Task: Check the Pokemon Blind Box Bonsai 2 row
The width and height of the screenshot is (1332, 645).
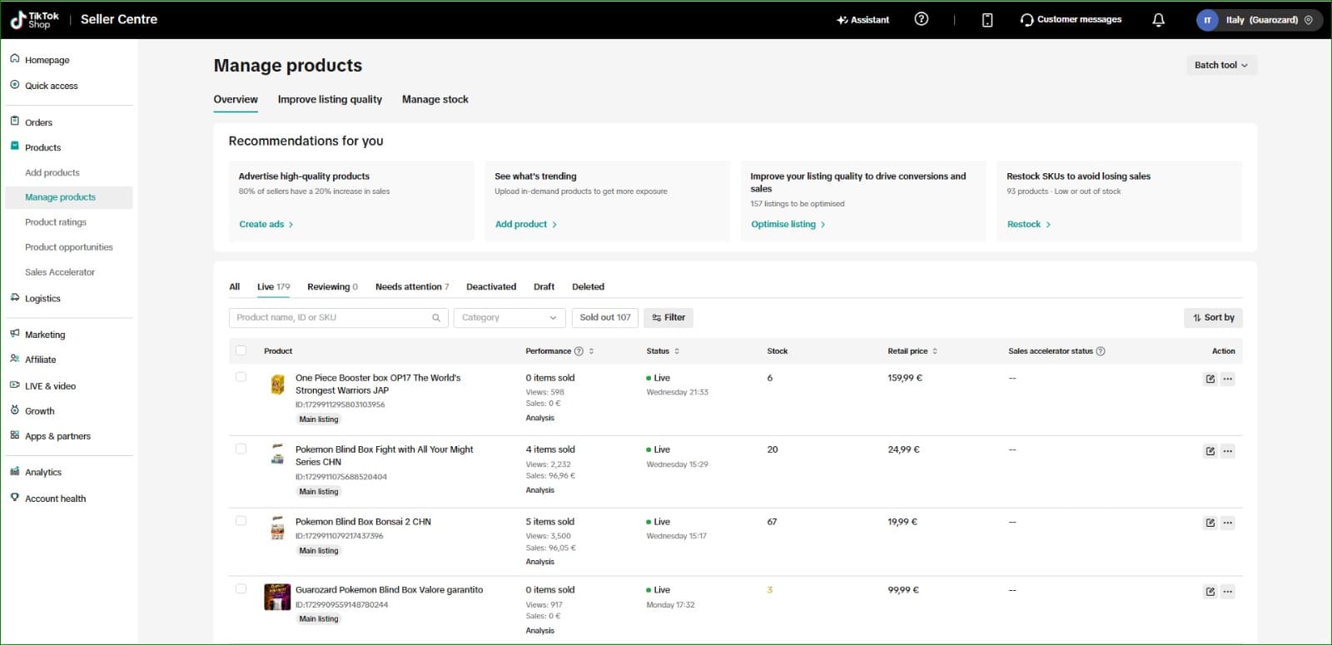Action: pyautogui.click(x=241, y=521)
